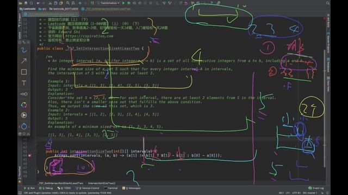Click the Save All toolbar icon

pos(26,3)
